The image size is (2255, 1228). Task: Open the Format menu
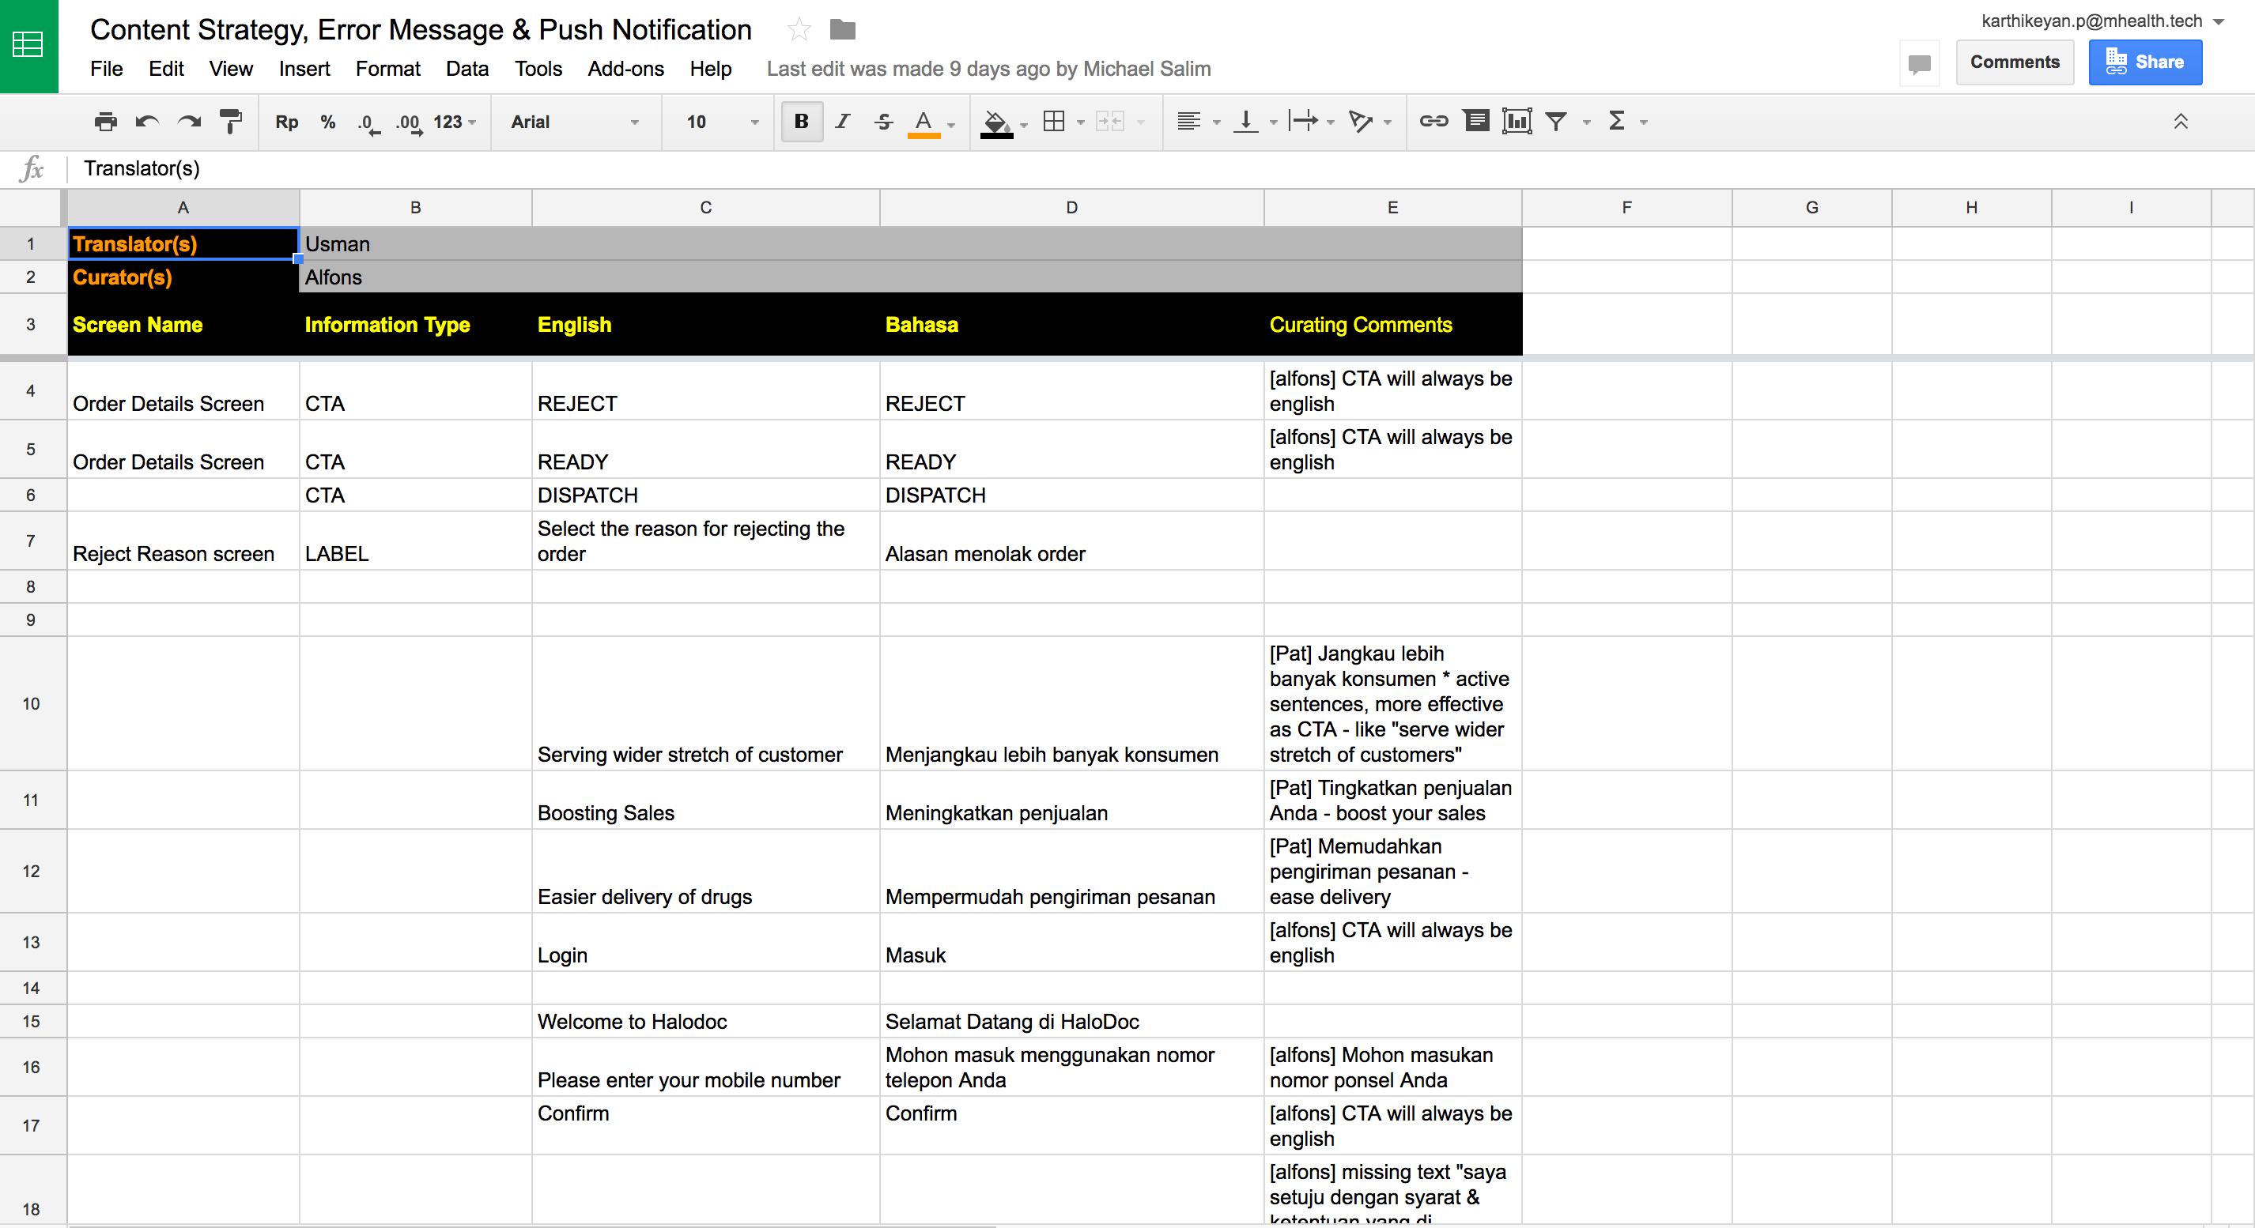coord(387,68)
